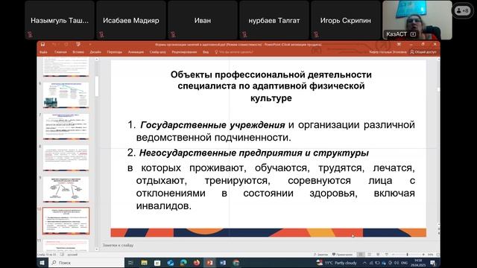Image resolution: width=477 pixels, height=268 pixels.
Task: Open the '+8' more participants button in Zoom
Action: (x=462, y=10)
